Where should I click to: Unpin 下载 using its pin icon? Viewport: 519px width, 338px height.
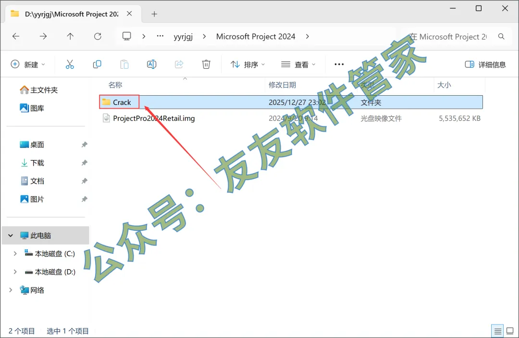pyautogui.click(x=85, y=163)
